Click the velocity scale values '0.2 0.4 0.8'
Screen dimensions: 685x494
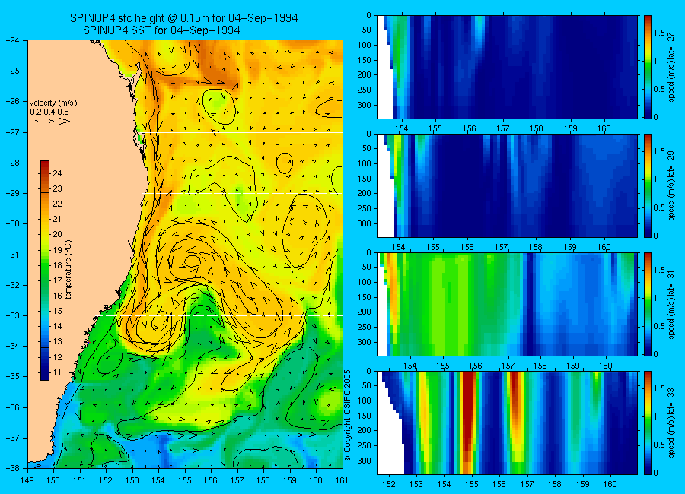tap(49, 112)
